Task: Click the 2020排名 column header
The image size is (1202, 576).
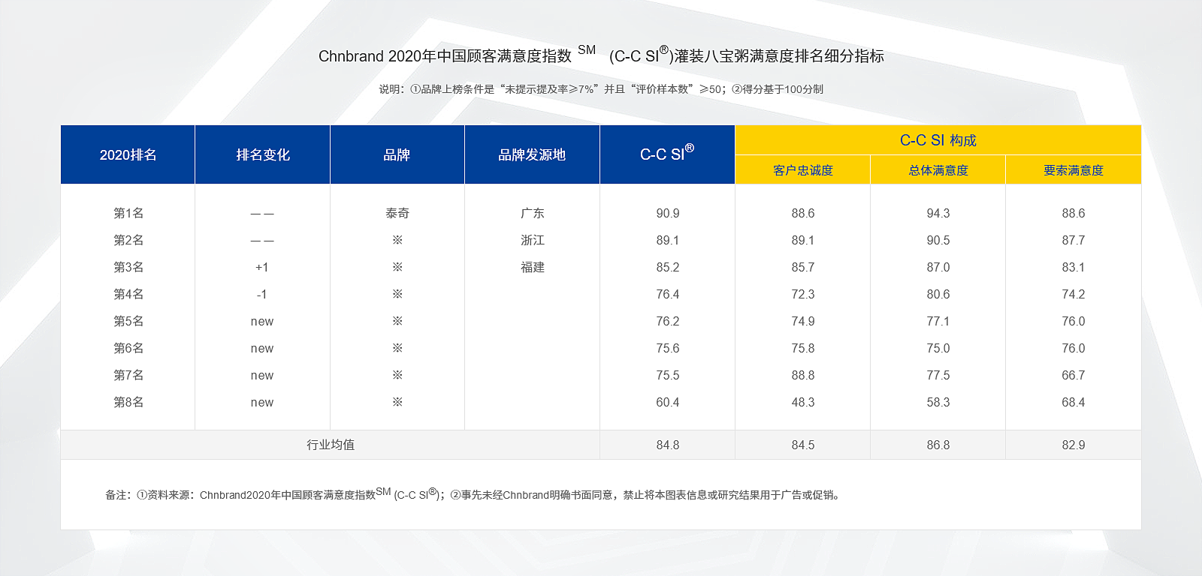Action: coord(128,154)
